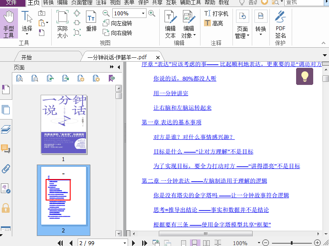
Task: Open the clipboard paste dropdown arrow
Action: 47,23
